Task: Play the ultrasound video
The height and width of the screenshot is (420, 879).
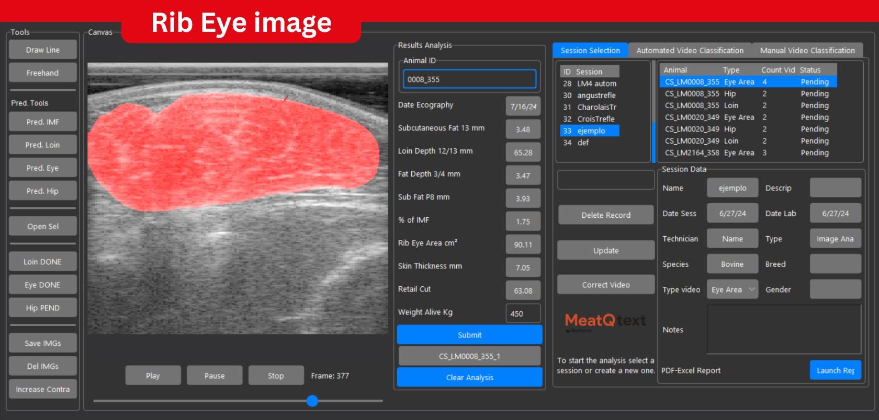Action: click(153, 376)
